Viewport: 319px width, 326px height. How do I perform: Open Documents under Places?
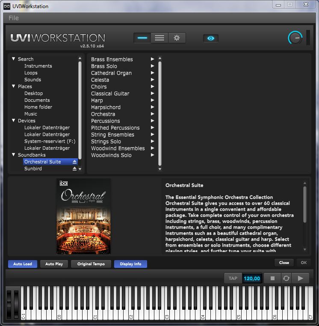click(37, 100)
